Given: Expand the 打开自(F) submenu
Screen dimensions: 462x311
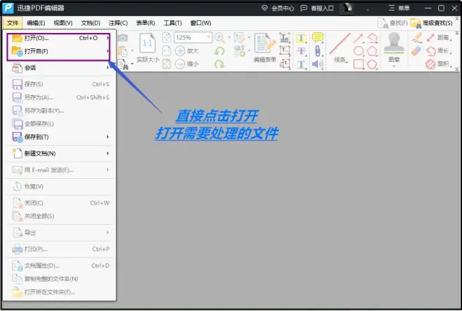Looking at the screenshot, I should click(x=59, y=51).
